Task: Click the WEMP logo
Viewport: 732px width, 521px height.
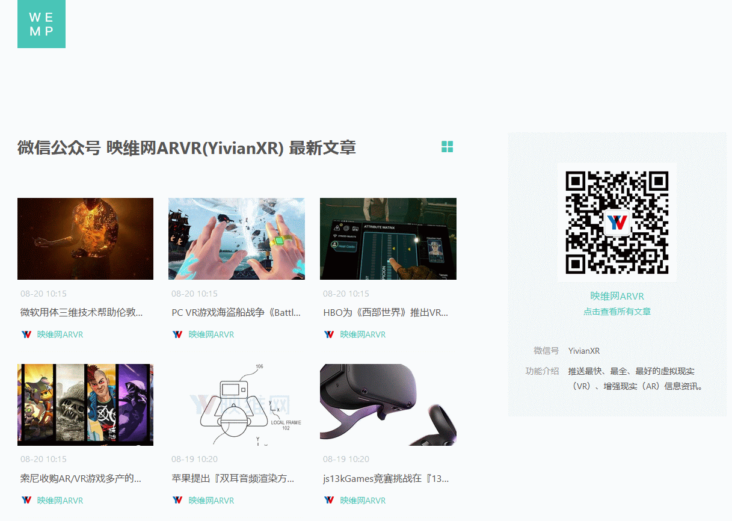Action: [x=42, y=24]
